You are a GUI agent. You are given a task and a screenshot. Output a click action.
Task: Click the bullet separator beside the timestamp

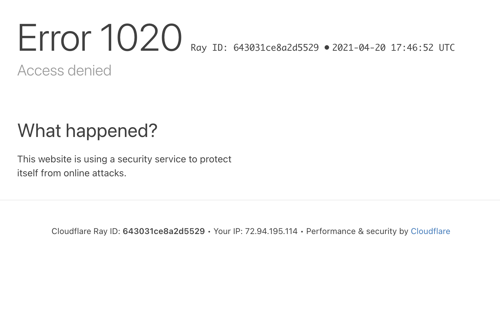coord(327,48)
